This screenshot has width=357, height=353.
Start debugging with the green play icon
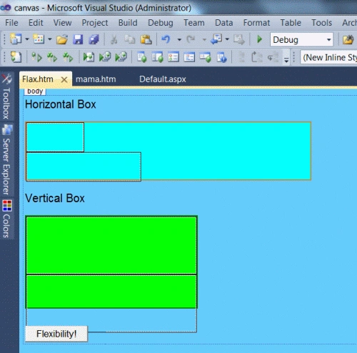[x=259, y=39]
